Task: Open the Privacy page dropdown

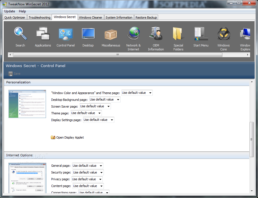Action: [87, 179]
